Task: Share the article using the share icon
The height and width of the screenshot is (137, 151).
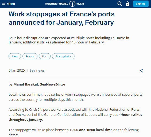Action: (x=141, y=71)
